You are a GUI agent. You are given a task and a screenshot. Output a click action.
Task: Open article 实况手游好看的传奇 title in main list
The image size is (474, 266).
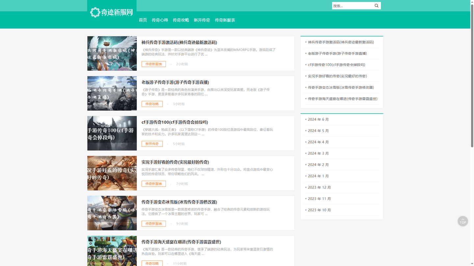175,162
